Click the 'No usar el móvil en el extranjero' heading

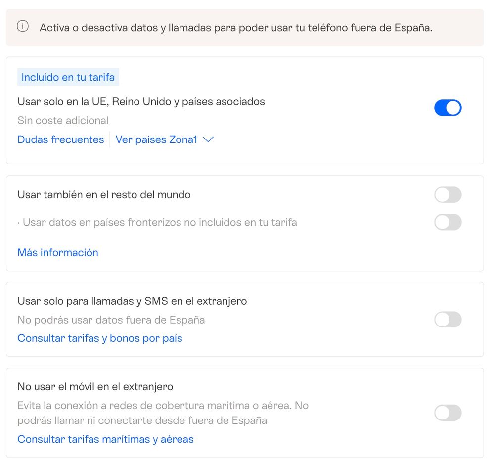[x=95, y=386]
